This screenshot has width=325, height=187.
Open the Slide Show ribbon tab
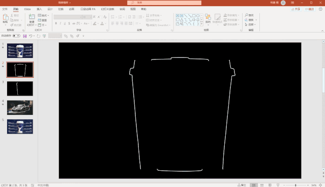(108, 9)
